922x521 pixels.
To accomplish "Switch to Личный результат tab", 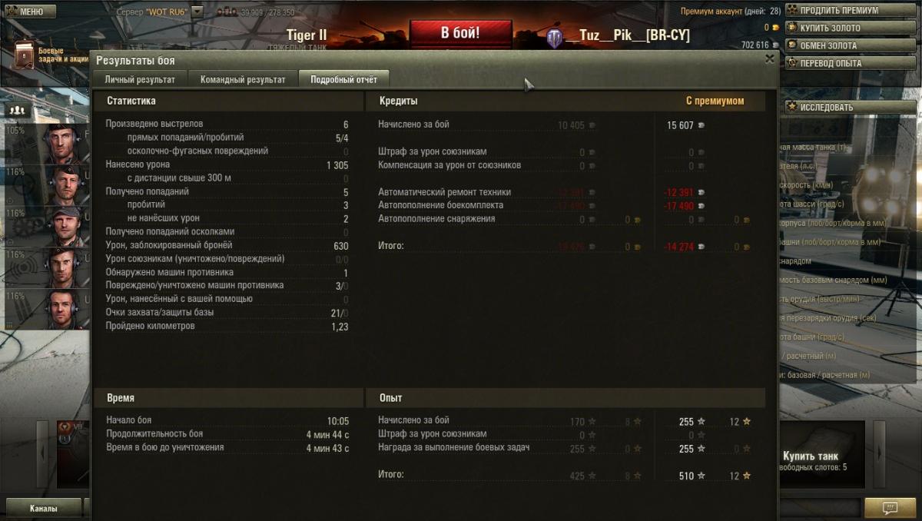I will click(x=140, y=79).
